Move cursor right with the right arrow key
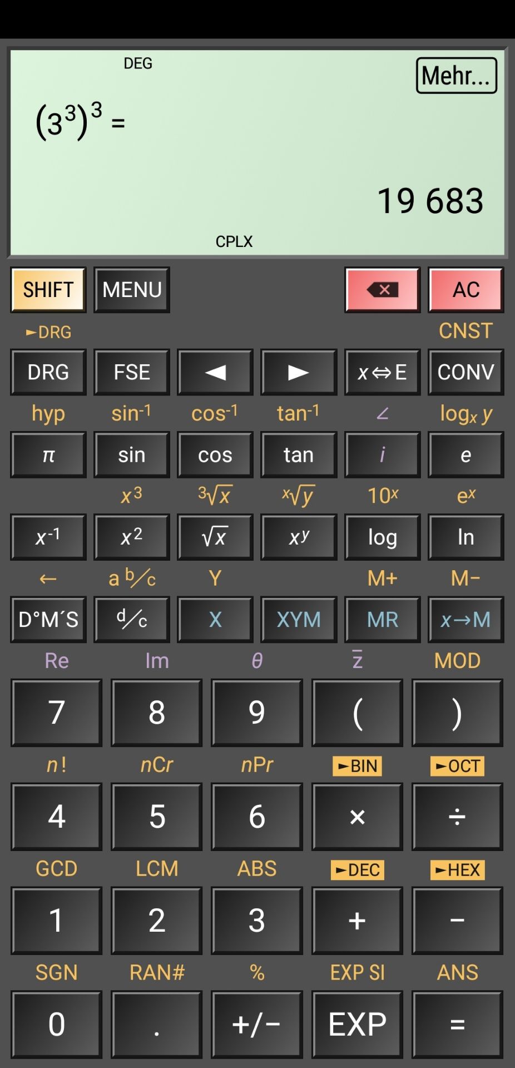This screenshot has height=1068, width=515. coord(299,372)
